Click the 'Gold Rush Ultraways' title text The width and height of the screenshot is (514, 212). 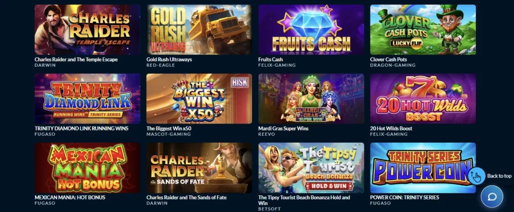pyautogui.click(x=169, y=60)
